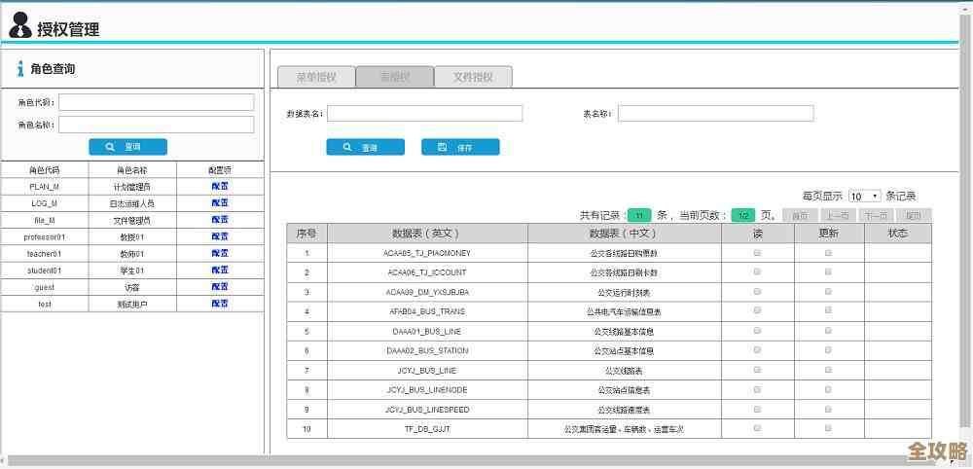Select 更新 checkbox for JCYJ_BUS_LINENODE
973x469 pixels.
click(828, 389)
